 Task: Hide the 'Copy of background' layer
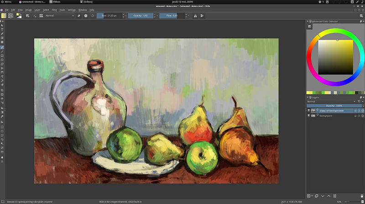(x=309, y=111)
